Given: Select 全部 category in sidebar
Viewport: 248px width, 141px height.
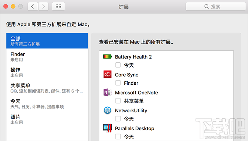Looking at the screenshot, I should point(47,41).
